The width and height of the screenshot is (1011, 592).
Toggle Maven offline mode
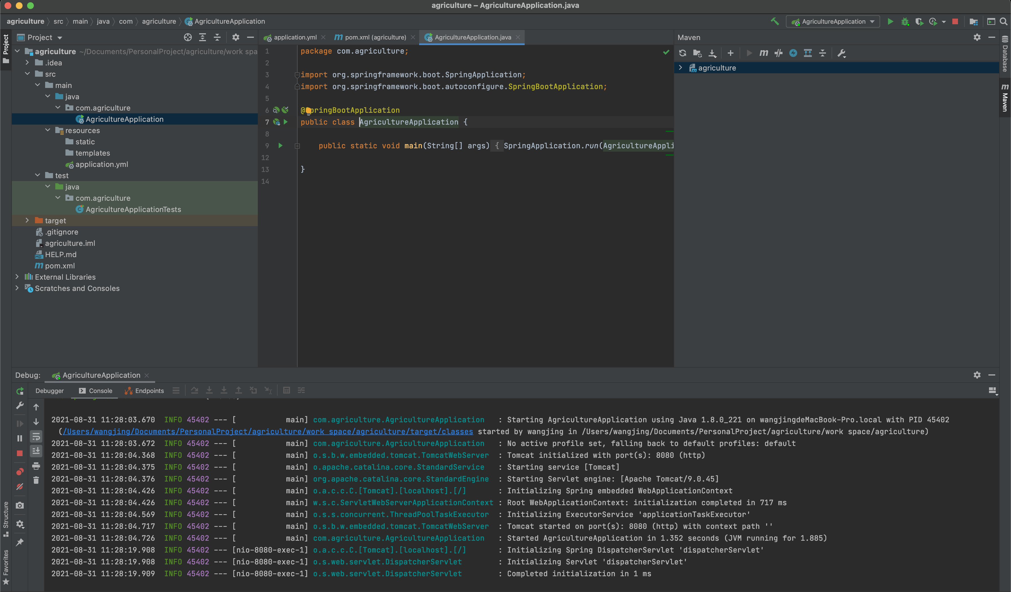tap(778, 53)
